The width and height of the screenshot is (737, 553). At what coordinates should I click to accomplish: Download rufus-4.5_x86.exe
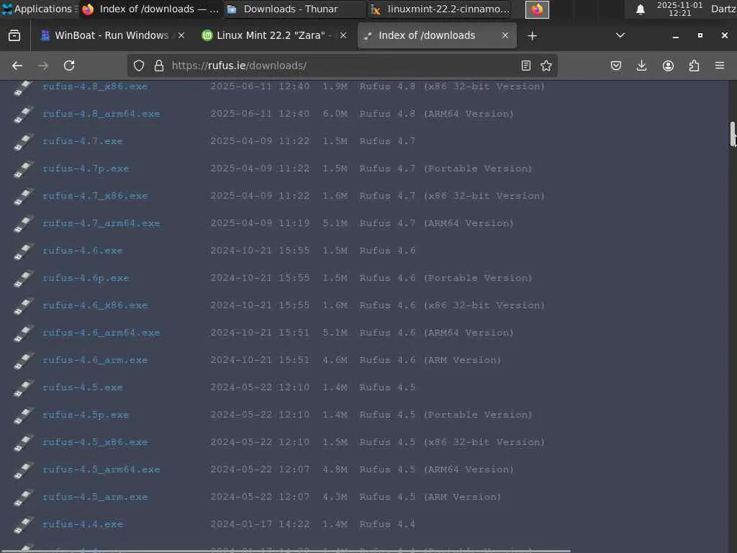(95, 442)
